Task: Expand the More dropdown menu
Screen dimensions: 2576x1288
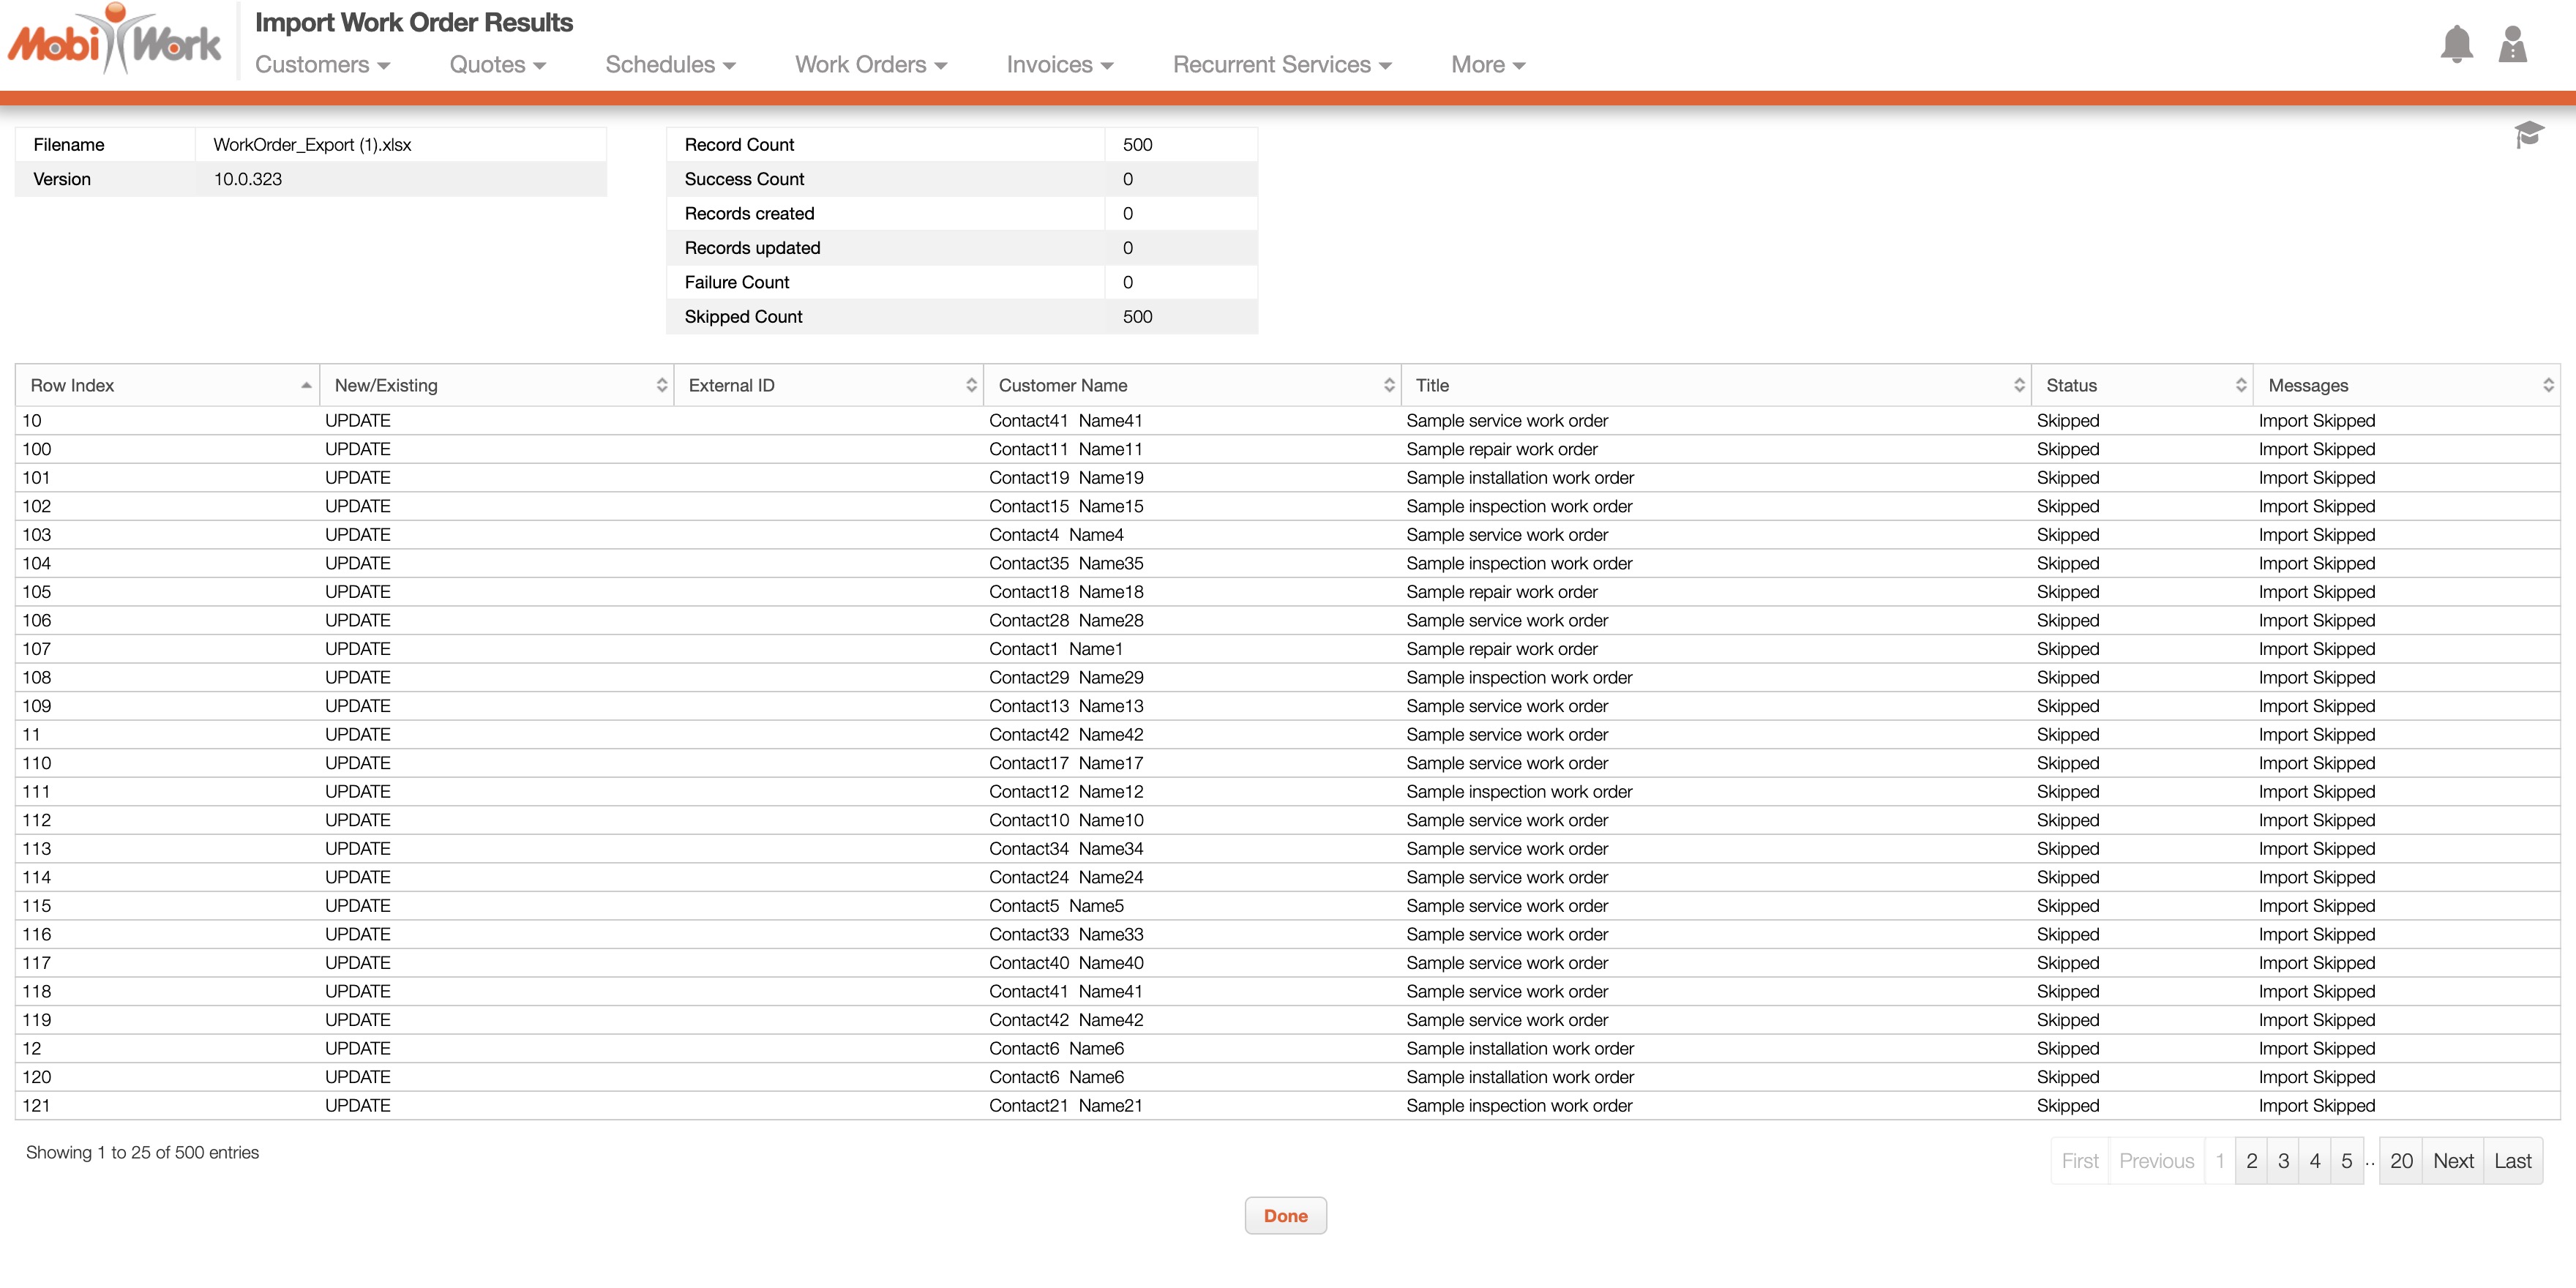Action: click(1487, 65)
